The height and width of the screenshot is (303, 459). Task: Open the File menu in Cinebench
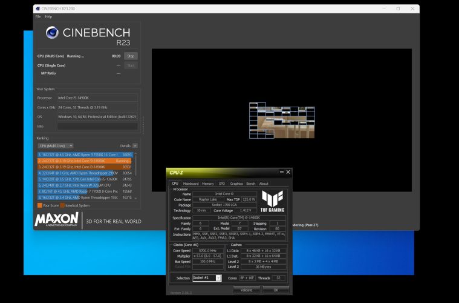(38, 17)
